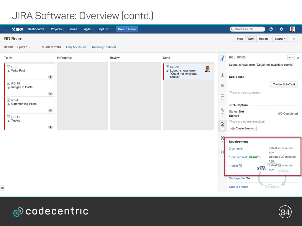
Task: Click the Create Sub-Task button
Action: pos(284,84)
